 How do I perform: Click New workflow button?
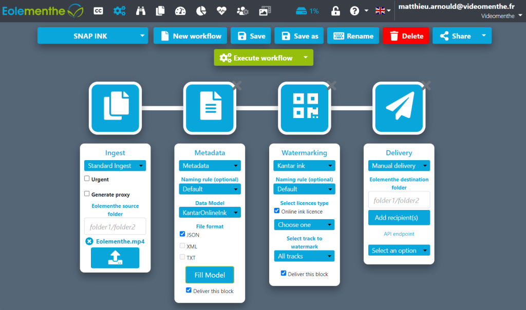coord(190,35)
